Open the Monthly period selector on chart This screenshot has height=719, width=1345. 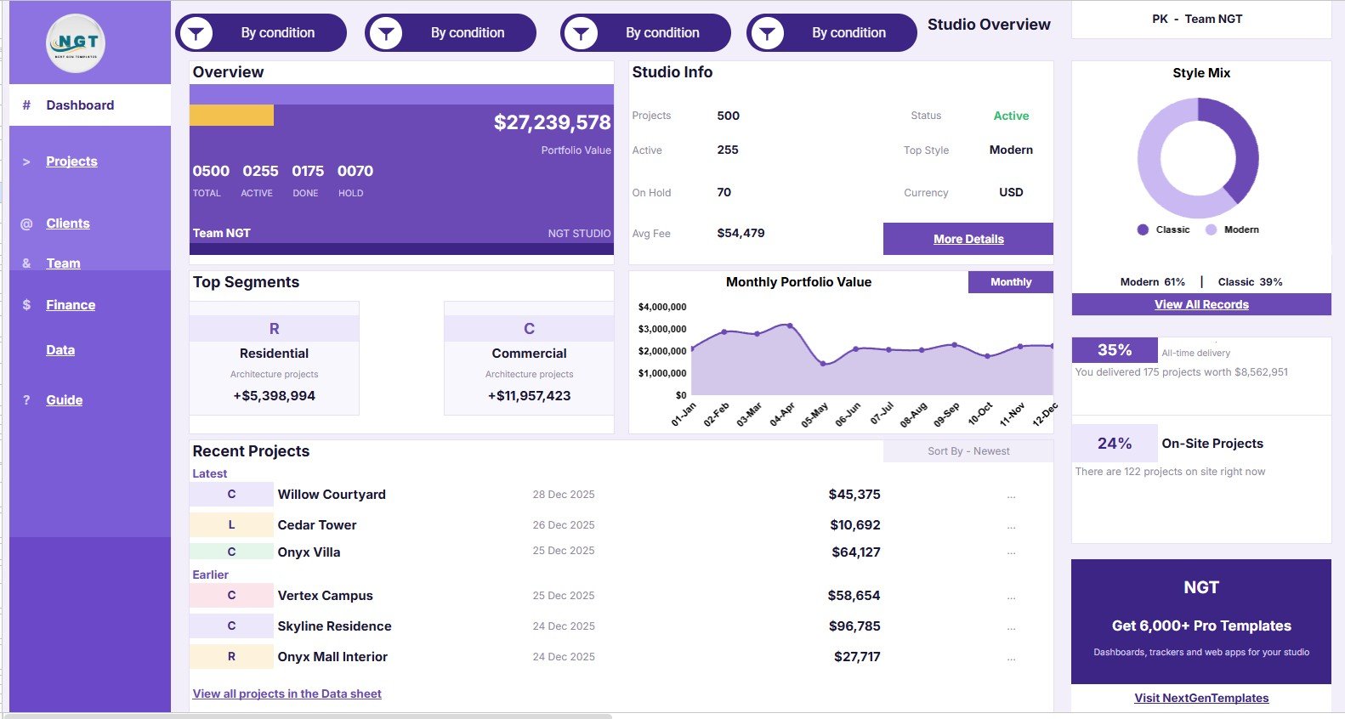coord(1011,282)
